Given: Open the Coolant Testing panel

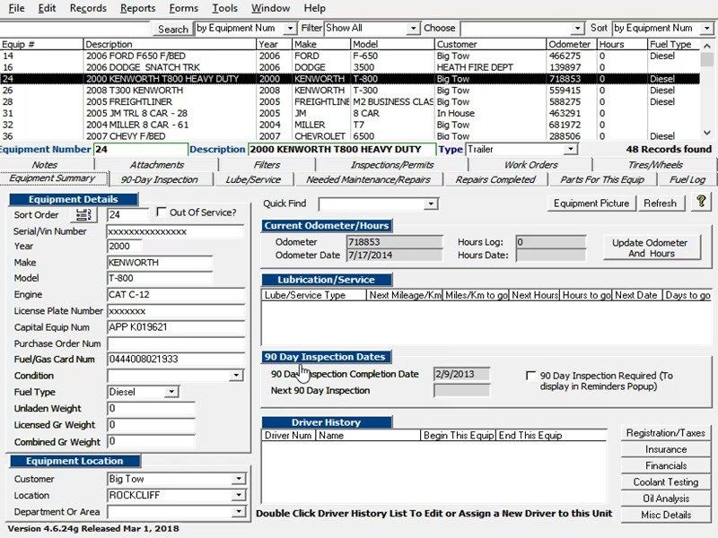Looking at the screenshot, I should tap(666, 482).
